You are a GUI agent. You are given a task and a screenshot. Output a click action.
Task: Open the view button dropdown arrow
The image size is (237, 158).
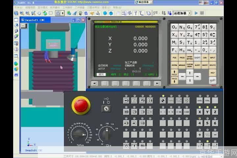tap(63, 13)
